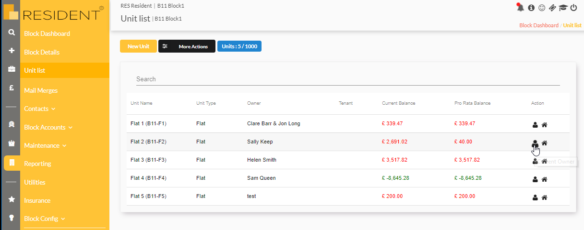The image size is (584, 230).
Task: Select the Flat 4 (B11-F4) unit name
Action: click(149, 178)
